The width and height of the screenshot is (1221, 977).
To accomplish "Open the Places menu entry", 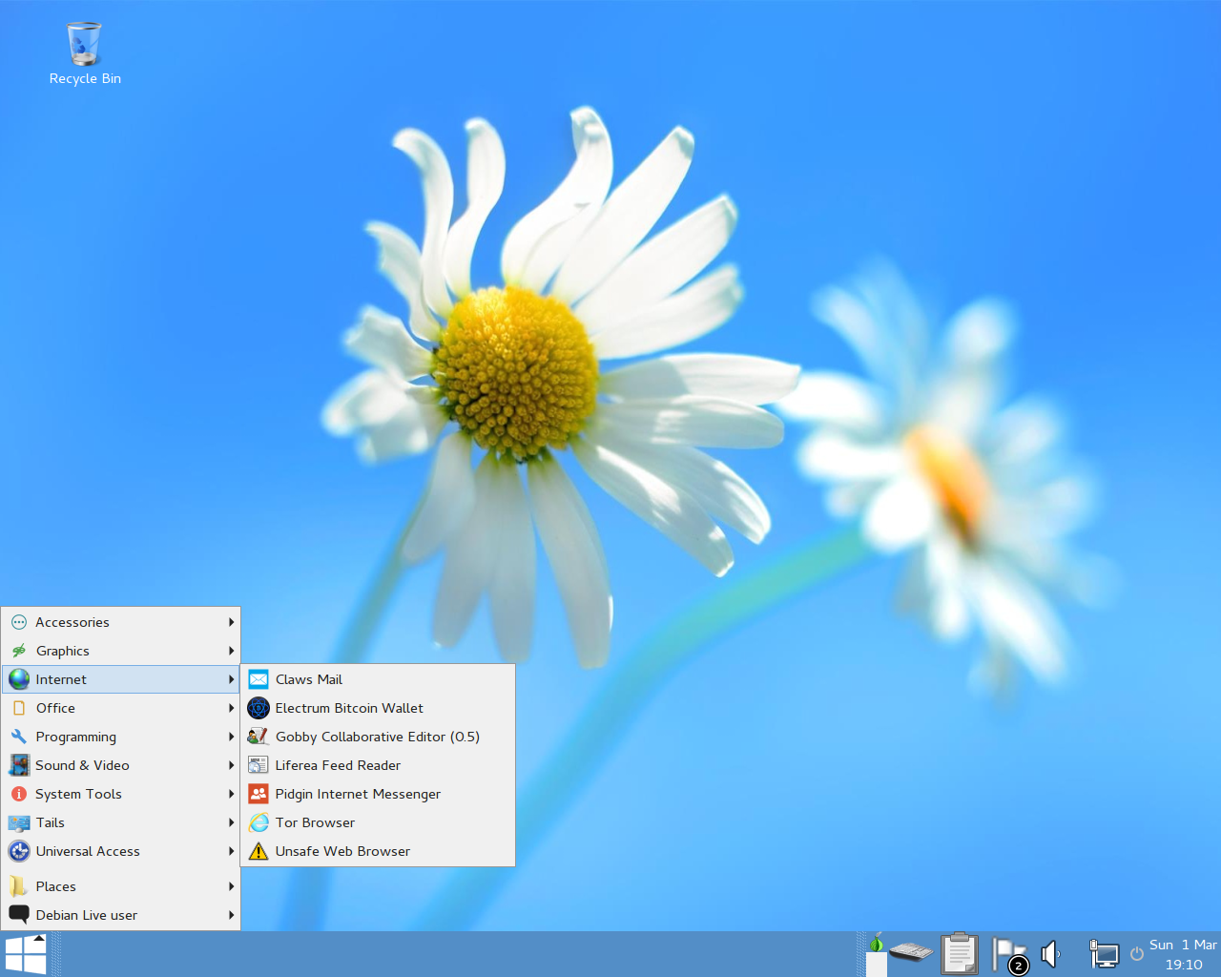I will pos(121,886).
